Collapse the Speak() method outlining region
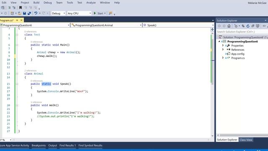The height and width of the screenshot is (151, 268). [x=17, y=84]
